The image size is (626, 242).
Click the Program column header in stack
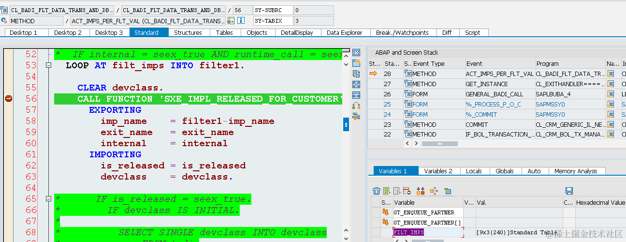click(570, 63)
